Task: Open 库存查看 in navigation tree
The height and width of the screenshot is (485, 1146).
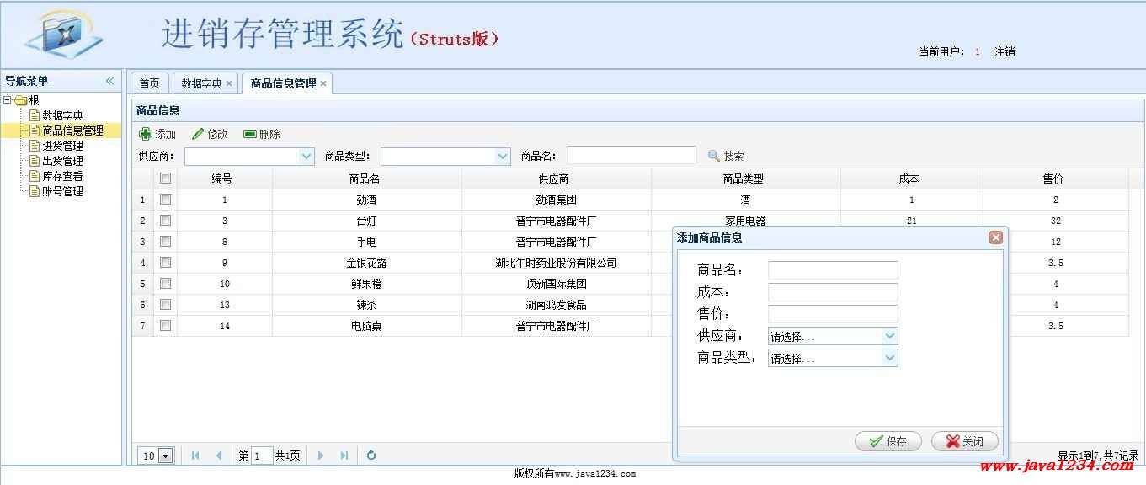Action: [x=62, y=176]
